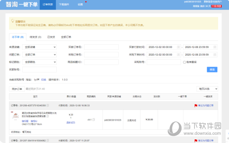Image resolution: width=229 pixels, height=143 pixels.
Task: Expand the 标记颜色 dropdown
Action: (39, 62)
